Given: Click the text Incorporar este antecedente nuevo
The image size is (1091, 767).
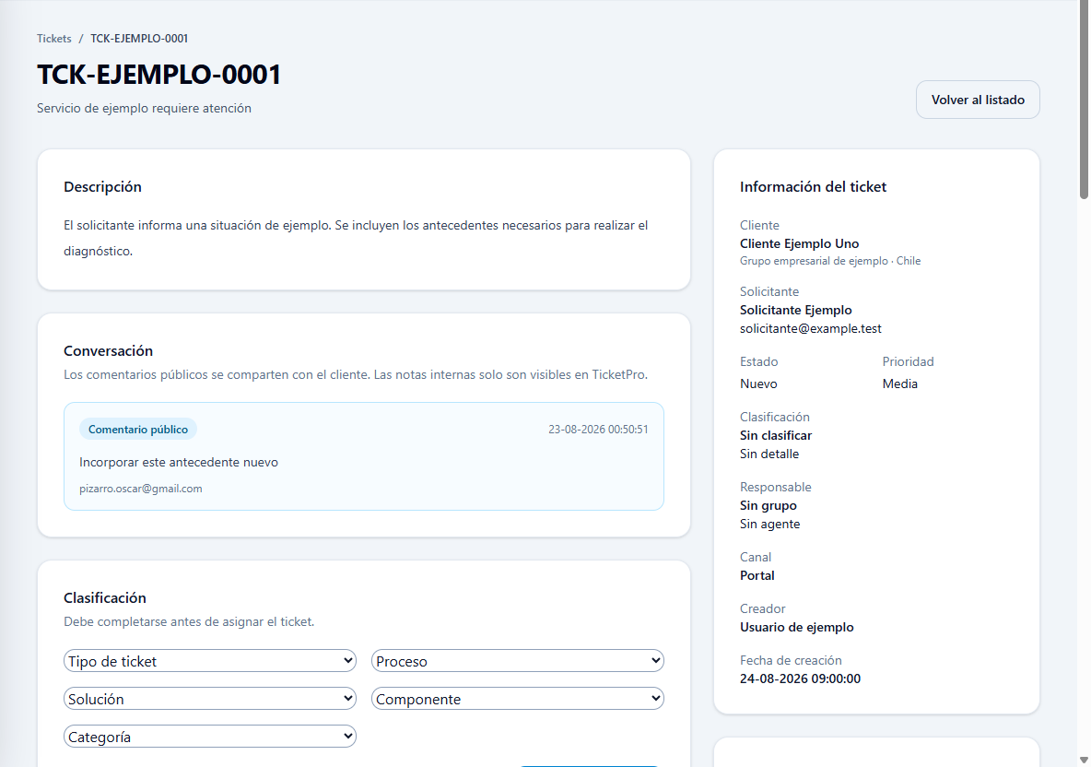Looking at the screenshot, I should click(x=179, y=462).
